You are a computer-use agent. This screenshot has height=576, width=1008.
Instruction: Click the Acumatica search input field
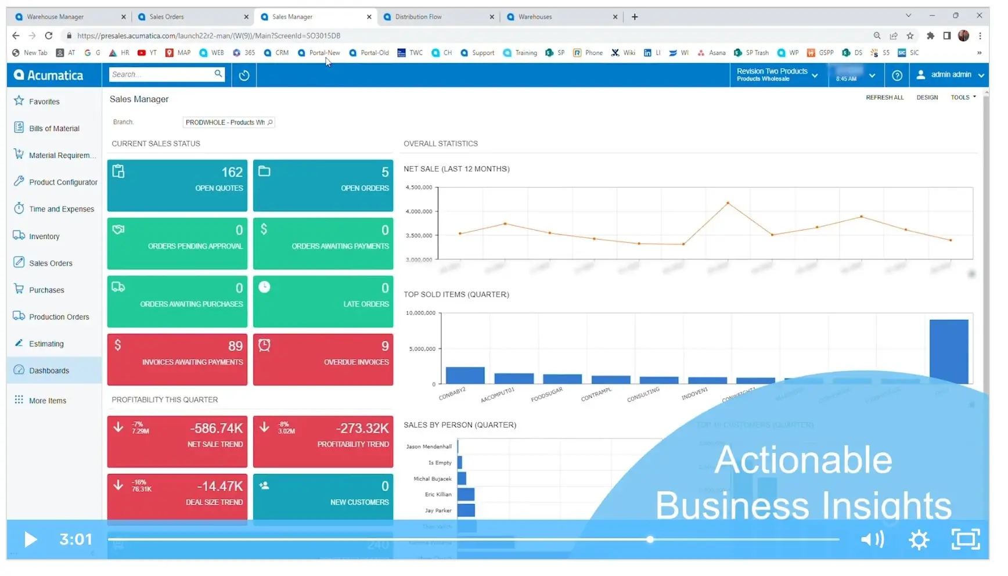point(161,74)
